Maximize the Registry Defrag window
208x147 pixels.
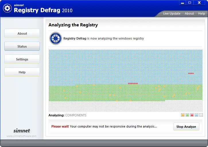coord(190,3)
